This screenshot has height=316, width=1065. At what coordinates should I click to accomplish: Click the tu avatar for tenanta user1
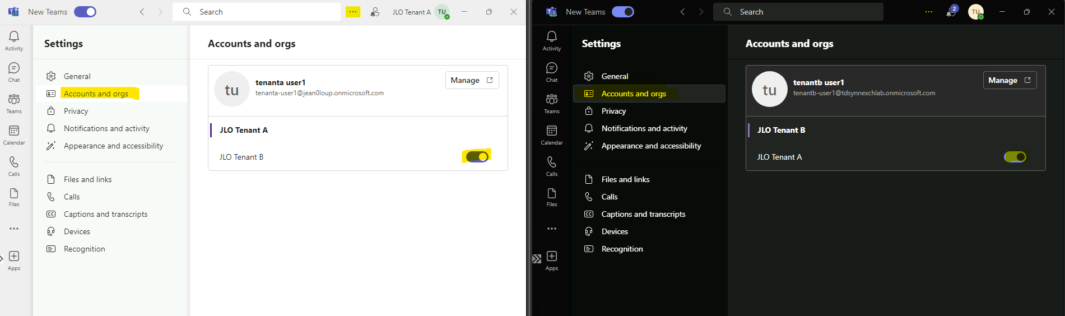click(x=232, y=89)
